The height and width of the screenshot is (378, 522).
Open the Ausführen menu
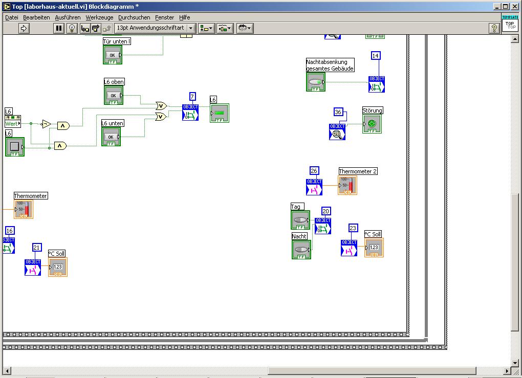click(x=68, y=17)
